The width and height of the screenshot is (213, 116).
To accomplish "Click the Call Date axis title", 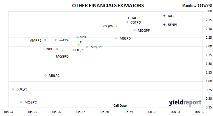I will [120, 106].
